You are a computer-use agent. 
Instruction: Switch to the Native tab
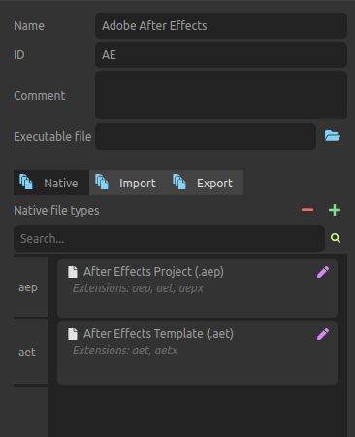tap(51, 183)
